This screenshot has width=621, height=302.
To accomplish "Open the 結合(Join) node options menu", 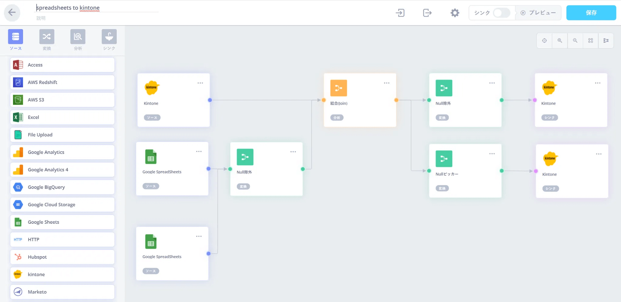I will [387, 83].
